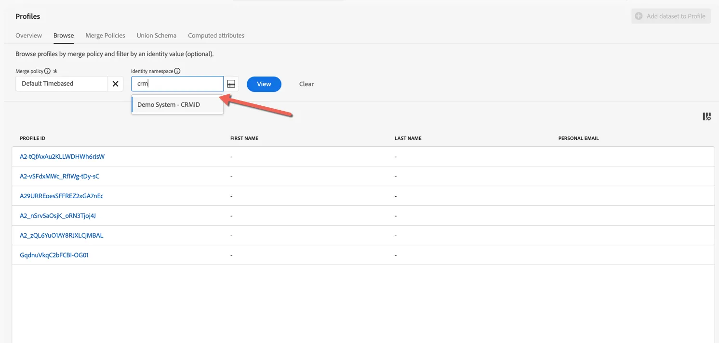Click the plus icon for Add dataset to Profile
This screenshot has height=343, width=719.
point(639,16)
